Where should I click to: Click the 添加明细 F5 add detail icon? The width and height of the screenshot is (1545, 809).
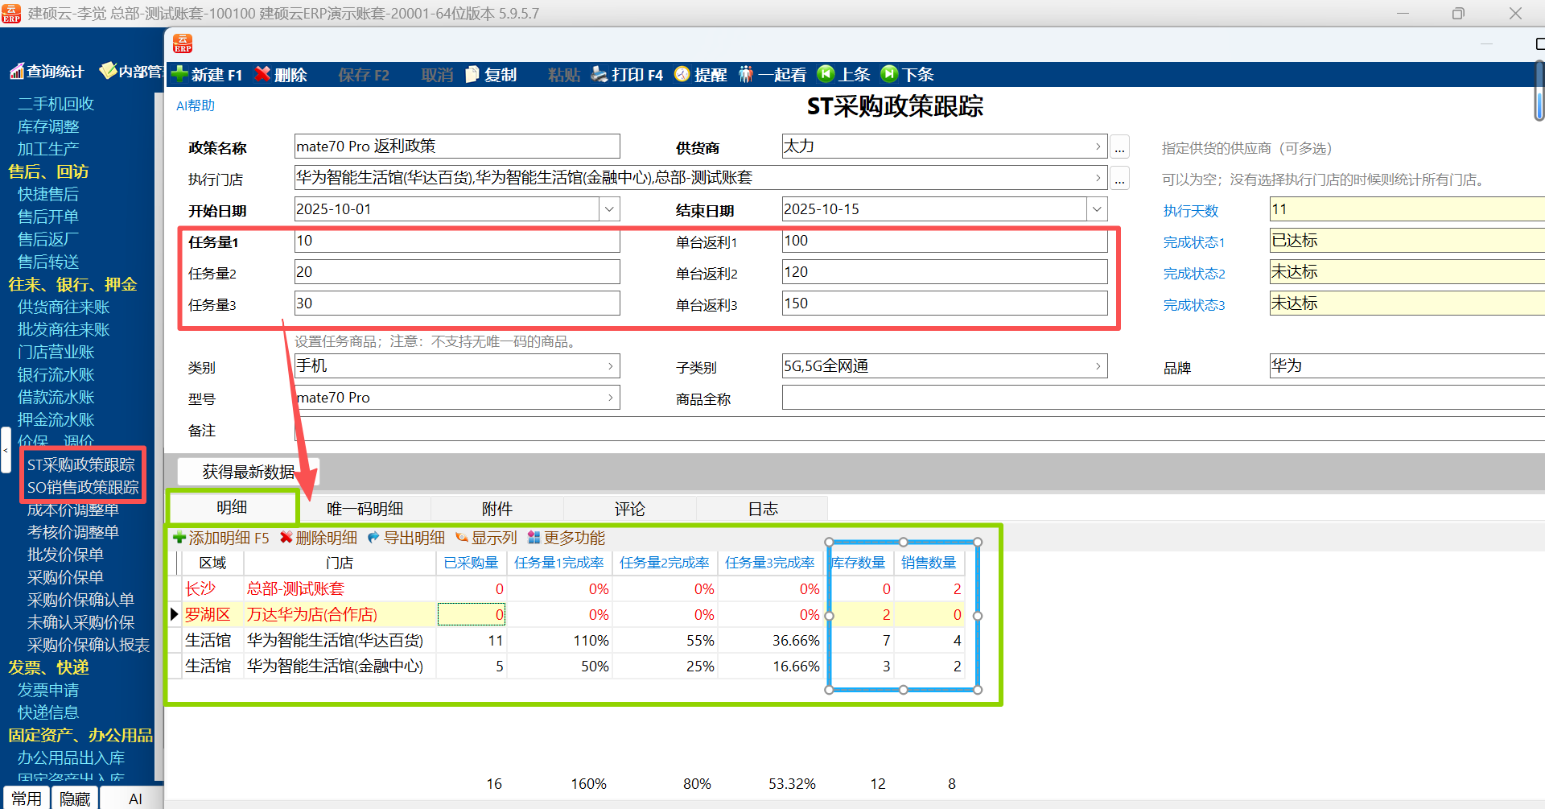pos(179,538)
